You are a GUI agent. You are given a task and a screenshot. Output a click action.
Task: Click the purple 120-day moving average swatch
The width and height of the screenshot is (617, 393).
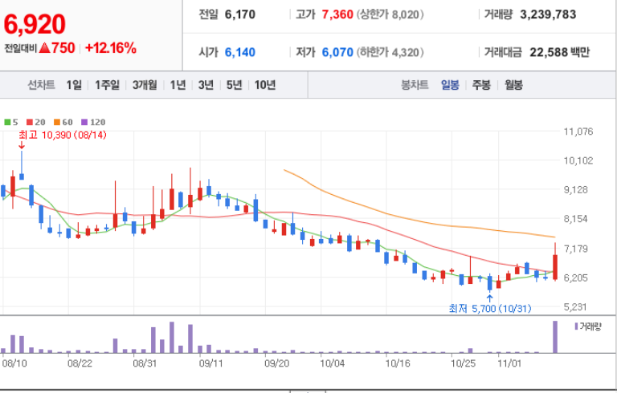coord(84,122)
